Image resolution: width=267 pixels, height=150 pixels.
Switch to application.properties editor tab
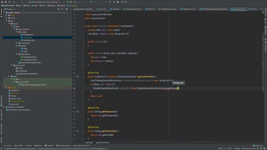(x=84, y=9)
